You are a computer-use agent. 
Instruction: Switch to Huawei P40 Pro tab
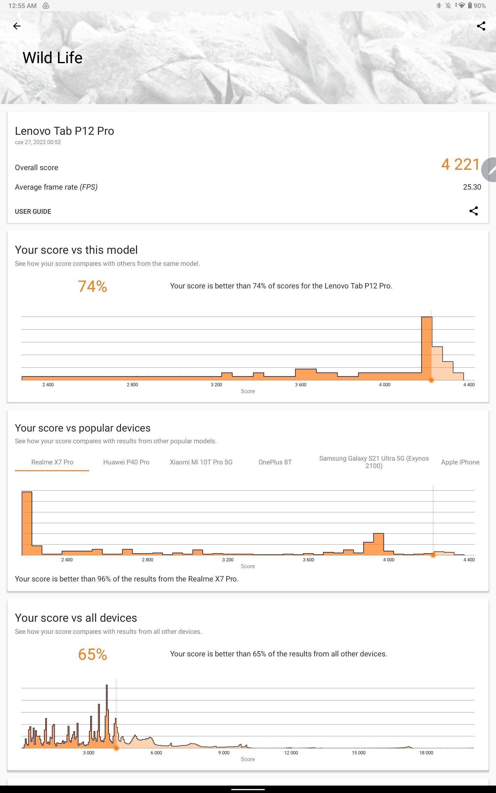coord(126,462)
